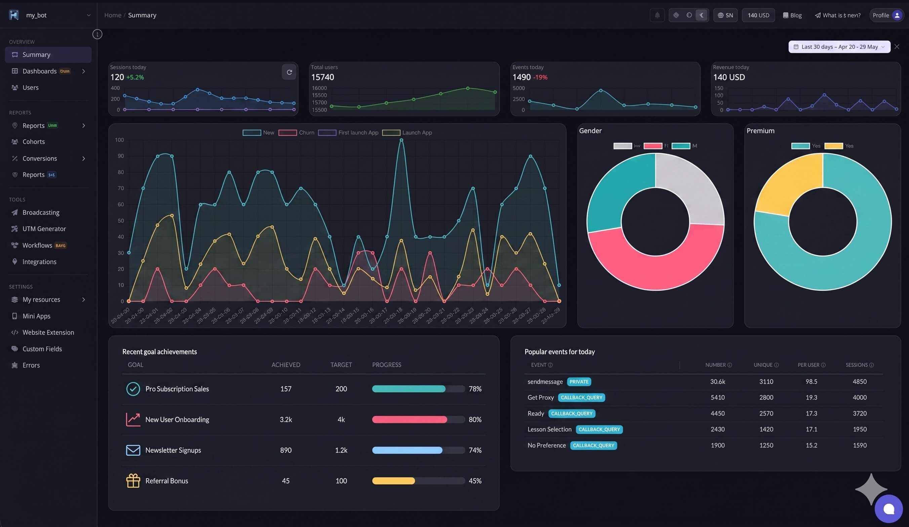Click the sidebar collapse handle with three dots
This screenshot has height=527, width=909.
(97, 34)
